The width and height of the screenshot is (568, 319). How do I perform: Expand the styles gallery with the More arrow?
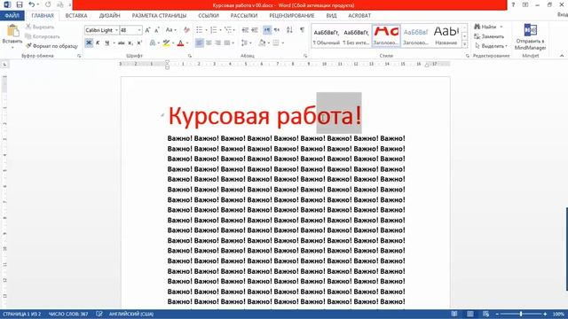click(465, 44)
